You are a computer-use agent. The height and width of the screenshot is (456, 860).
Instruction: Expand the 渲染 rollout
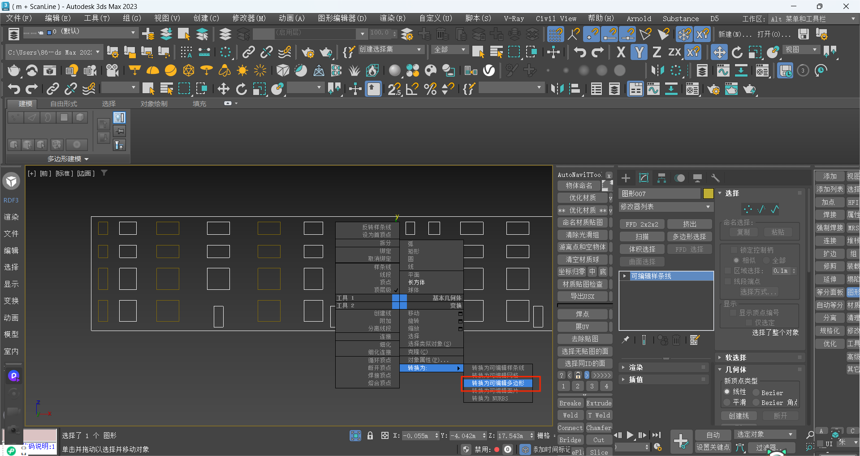(x=664, y=367)
